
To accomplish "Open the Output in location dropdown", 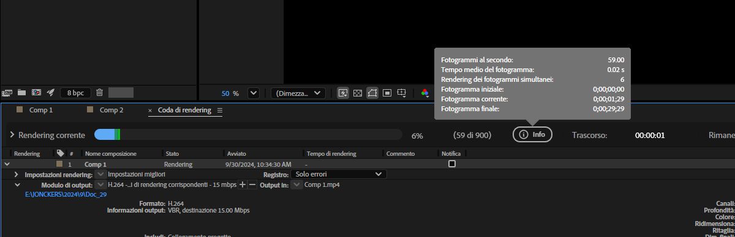I will pyautogui.click(x=296, y=184).
